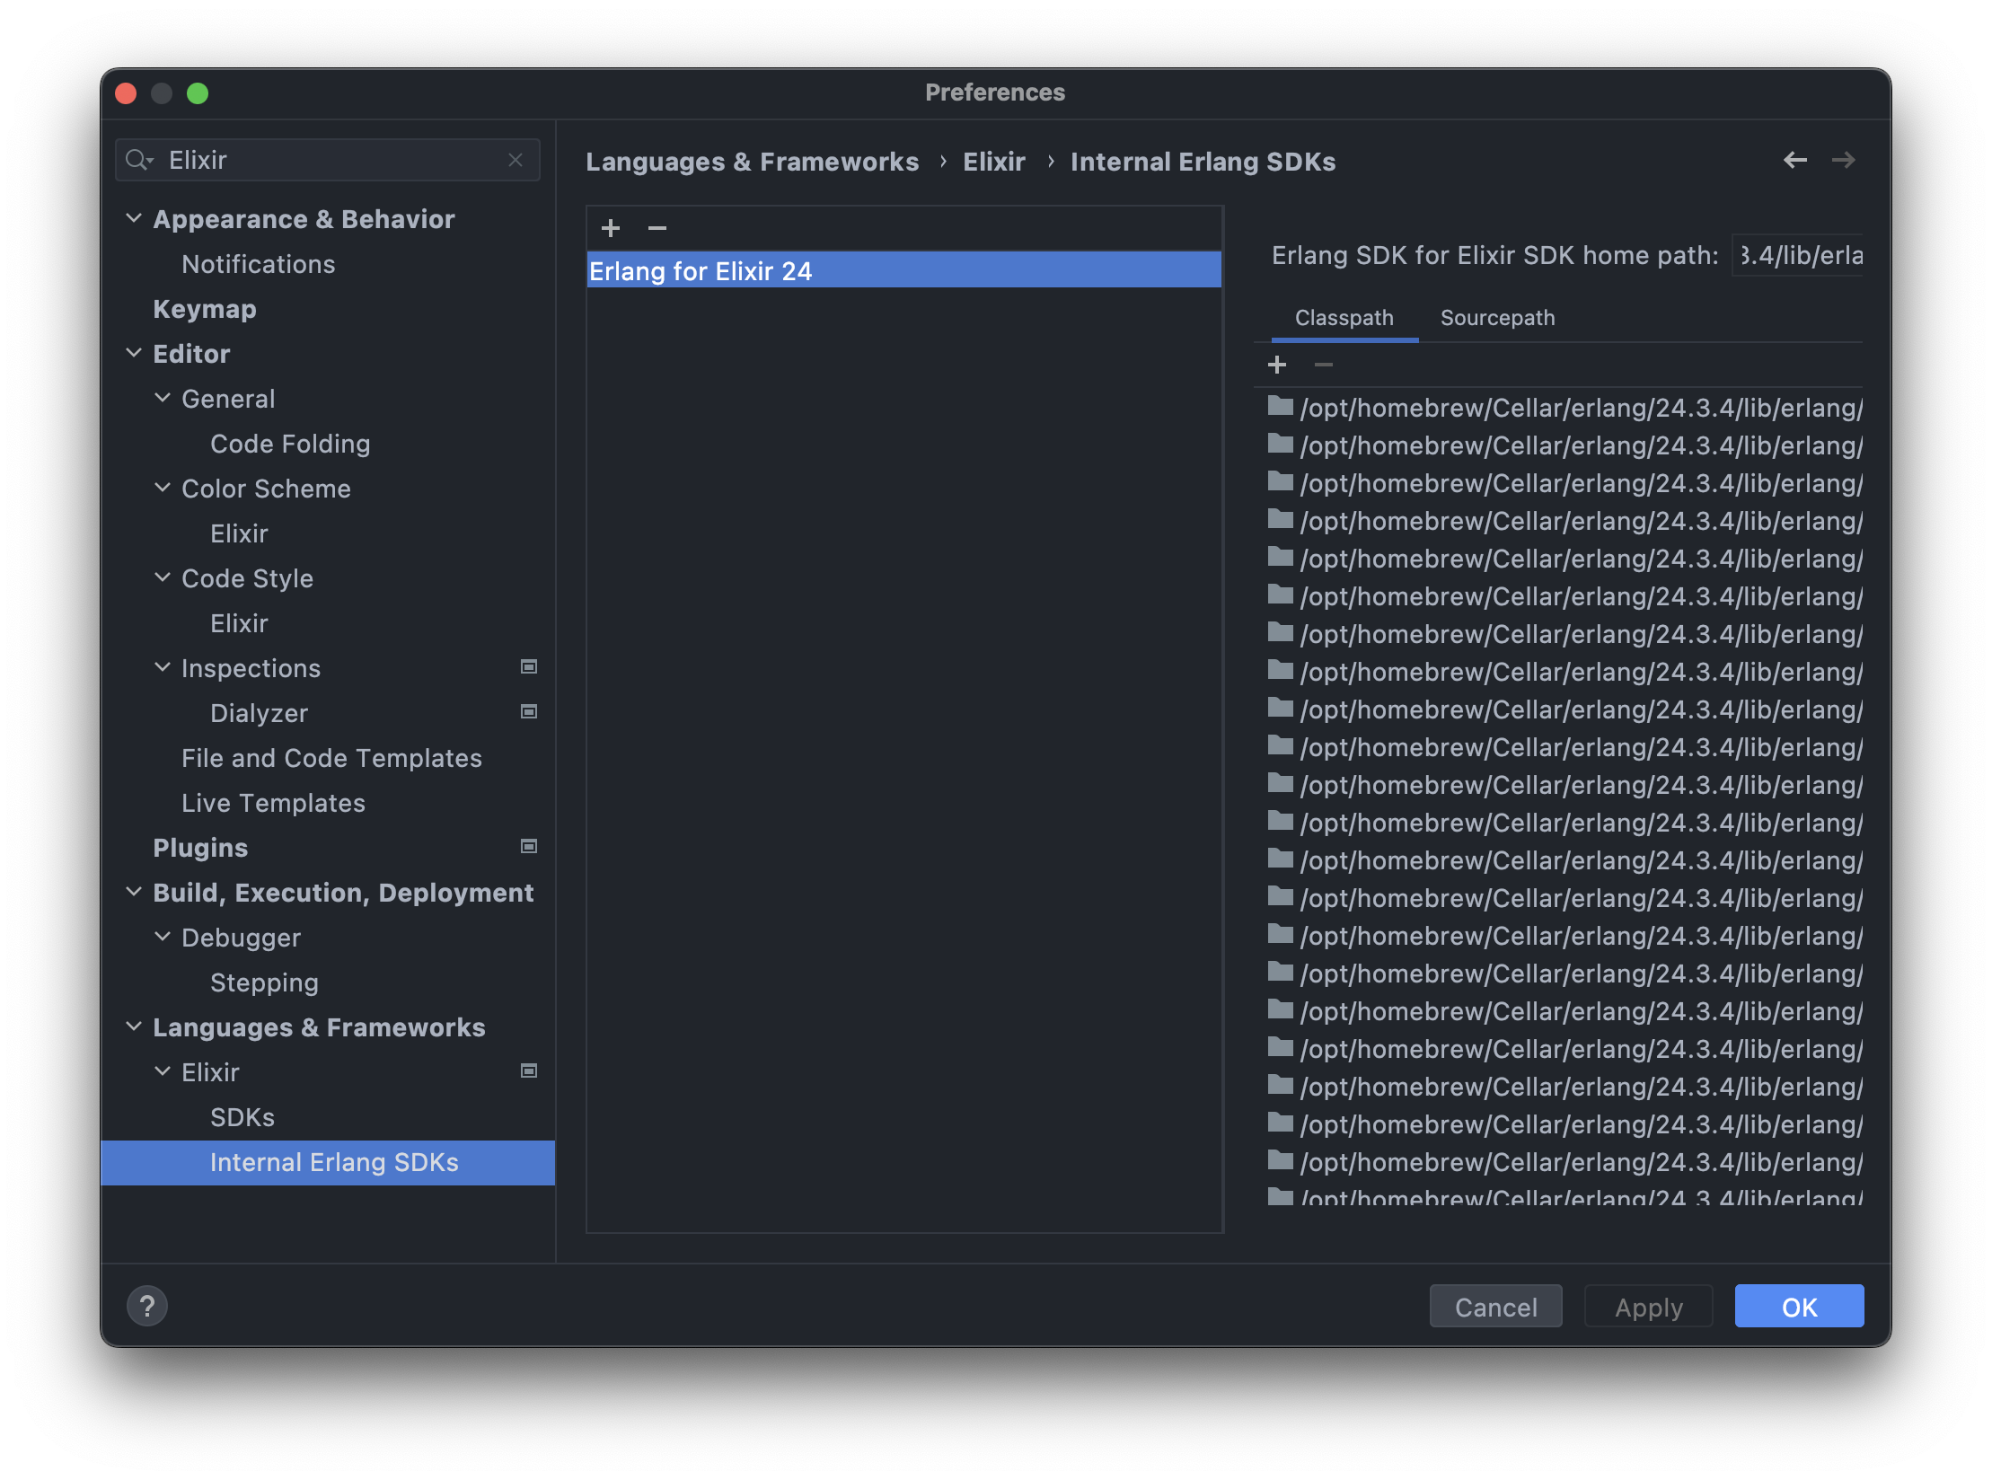Click the panel icon beside Inspections
Viewport: 1992px width, 1480px height.
click(528, 666)
